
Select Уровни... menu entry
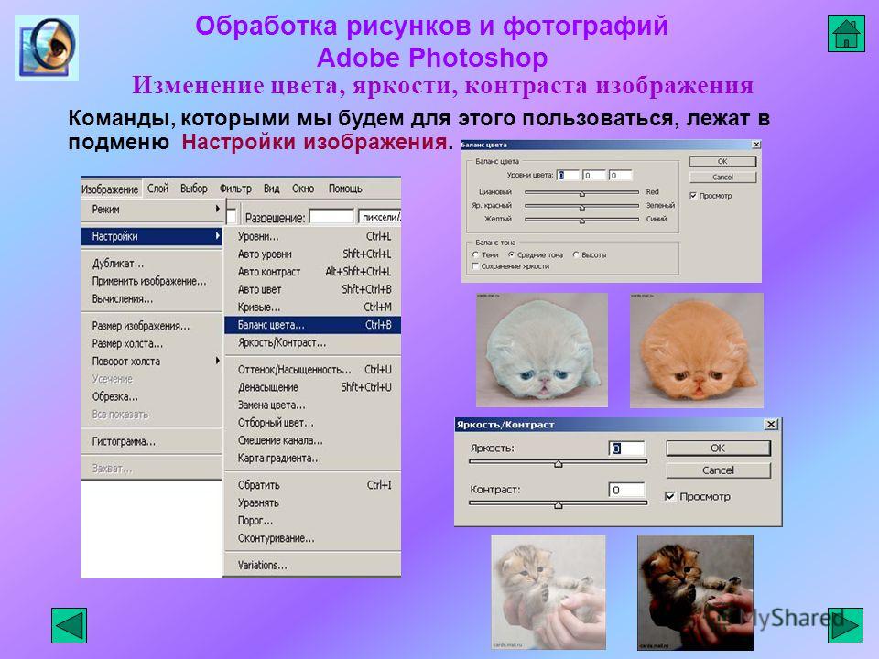pos(313,236)
